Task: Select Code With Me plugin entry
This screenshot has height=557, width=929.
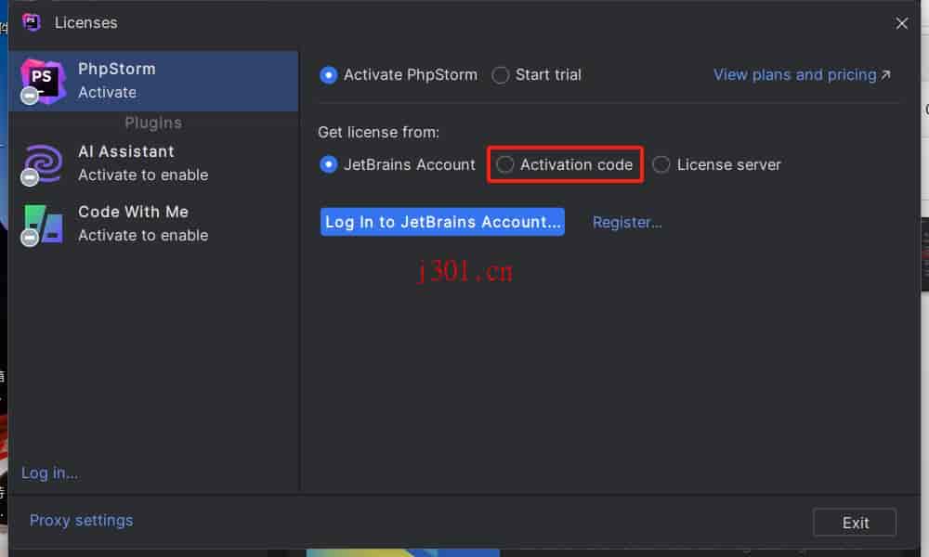Action: pos(154,224)
